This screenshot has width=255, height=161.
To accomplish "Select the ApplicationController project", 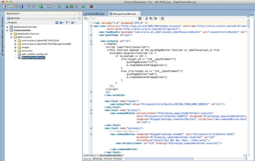I will tap(25, 27).
